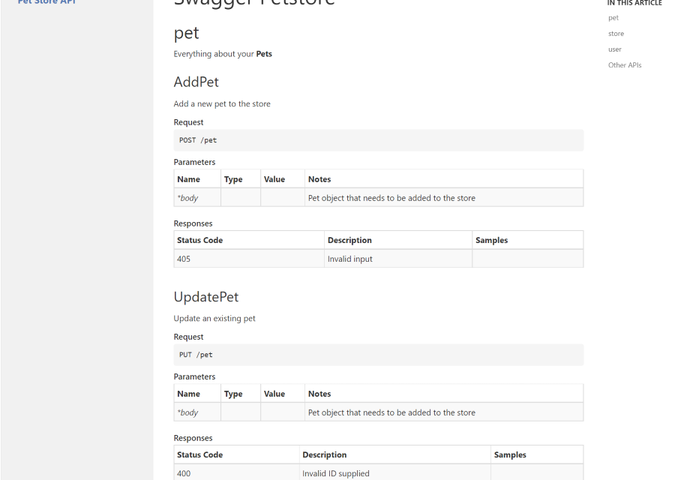Jump to the store section from In This Article
The image size is (675, 480).
tap(616, 34)
